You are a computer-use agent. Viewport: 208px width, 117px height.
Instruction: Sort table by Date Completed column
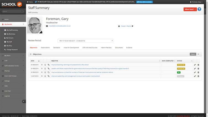click(169, 61)
